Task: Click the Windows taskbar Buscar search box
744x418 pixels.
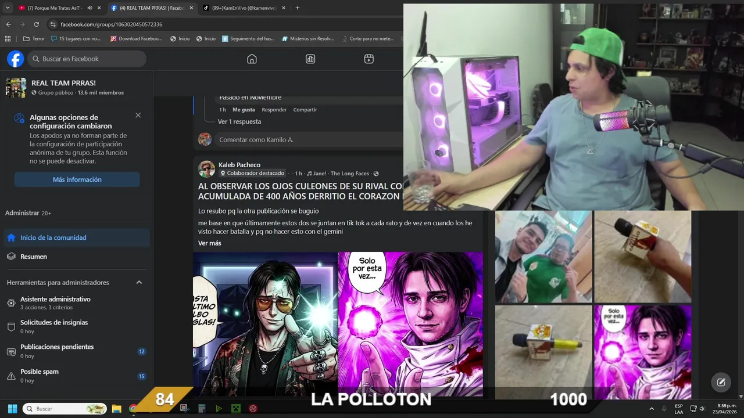Action: (x=65, y=409)
